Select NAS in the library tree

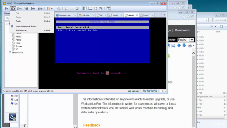(x=17, y=43)
